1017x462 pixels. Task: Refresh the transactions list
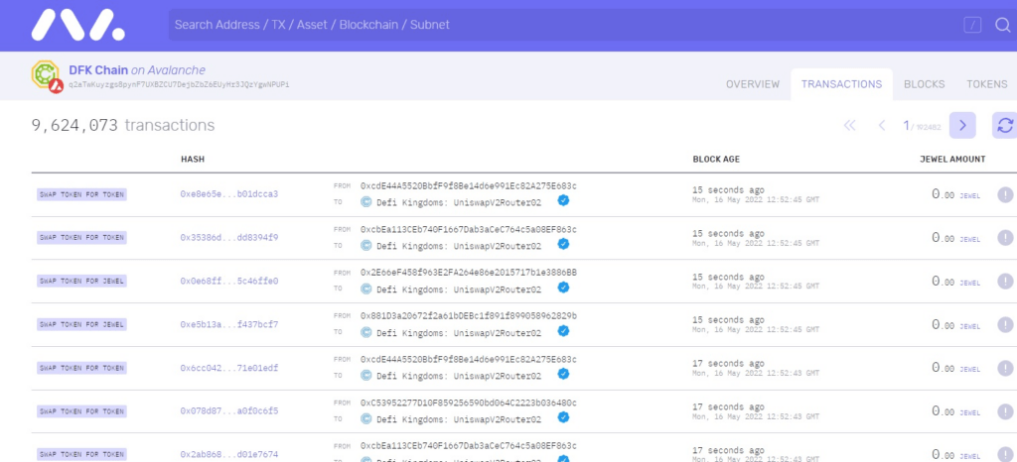[1005, 126]
